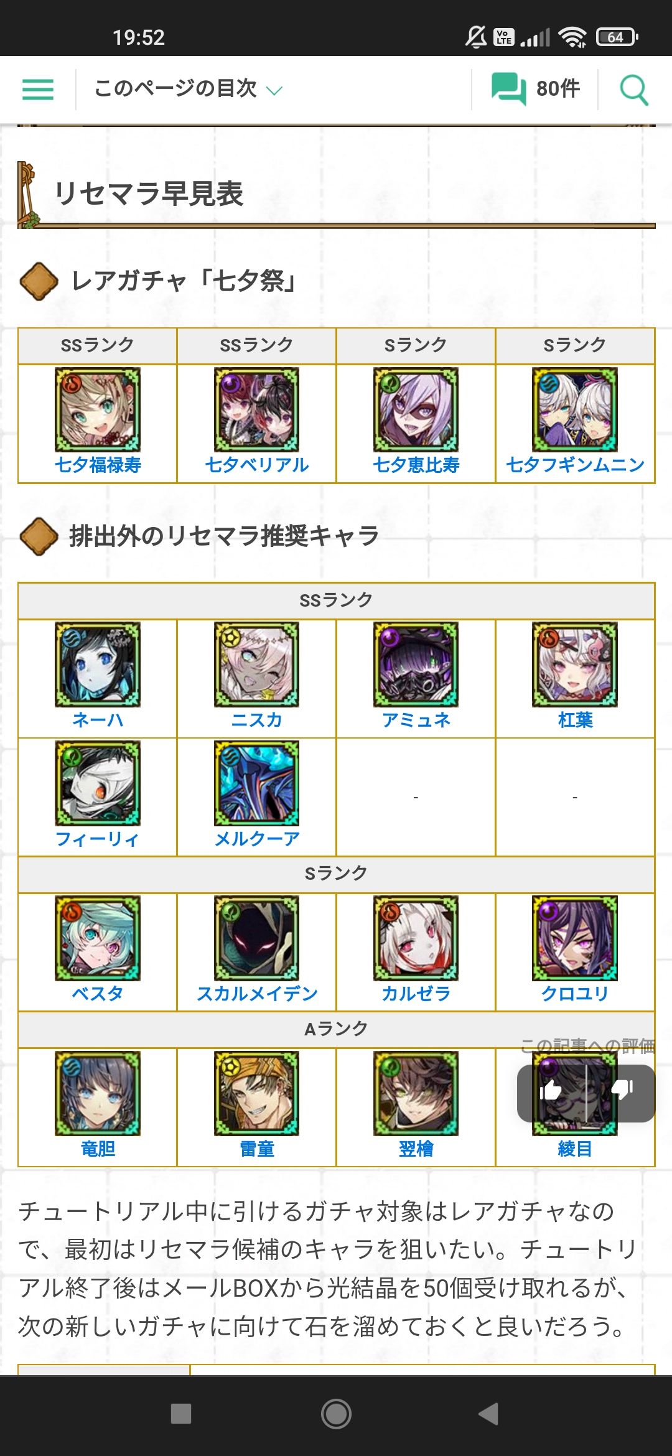672x1456 pixels.
Task: Tap Android back navigation icon
Action: point(488,1414)
